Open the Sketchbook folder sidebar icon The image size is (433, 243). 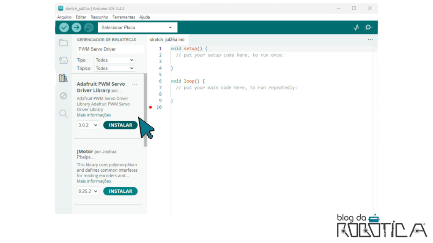pyautogui.click(x=63, y=43)
